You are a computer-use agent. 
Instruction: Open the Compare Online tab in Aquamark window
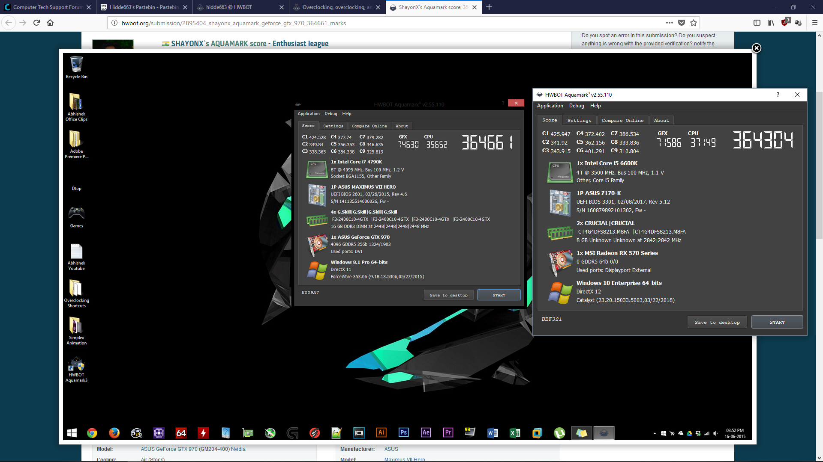point(622,121)
